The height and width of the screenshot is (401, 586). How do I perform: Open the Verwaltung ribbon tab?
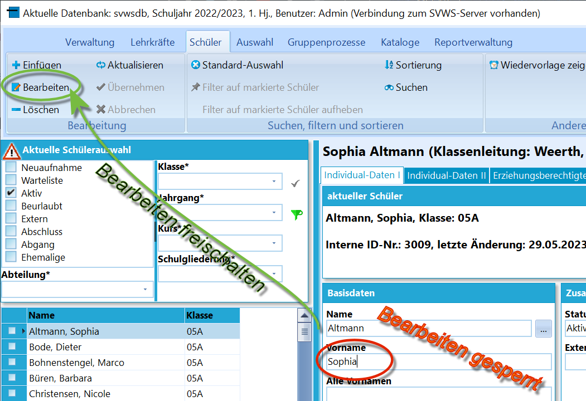(90, 42)
